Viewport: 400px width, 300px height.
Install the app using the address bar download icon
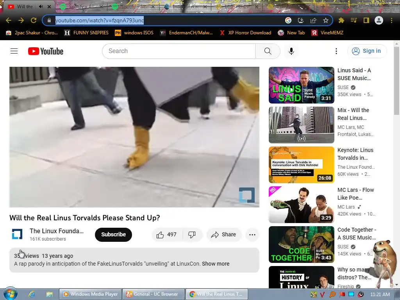(301, 20)
